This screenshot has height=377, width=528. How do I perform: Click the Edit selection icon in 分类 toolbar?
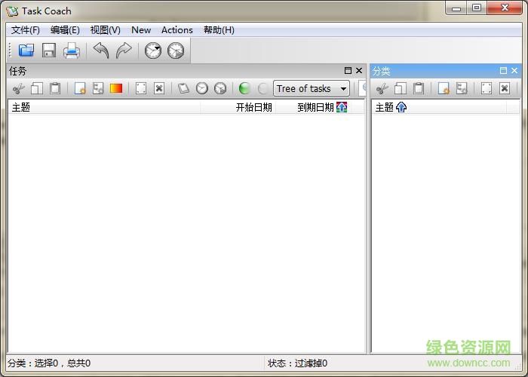click(487, 88)
